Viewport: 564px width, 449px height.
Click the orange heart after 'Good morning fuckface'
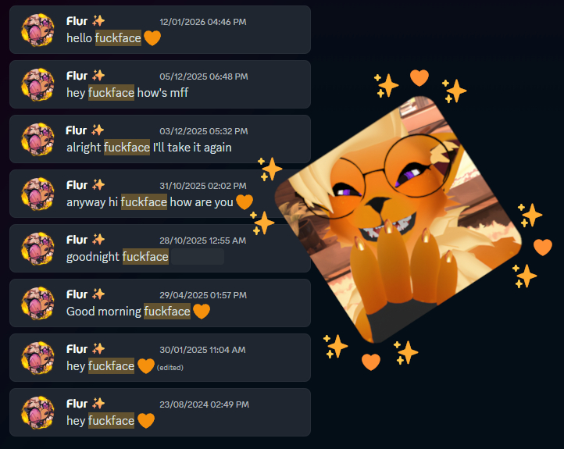click(202, 312)
